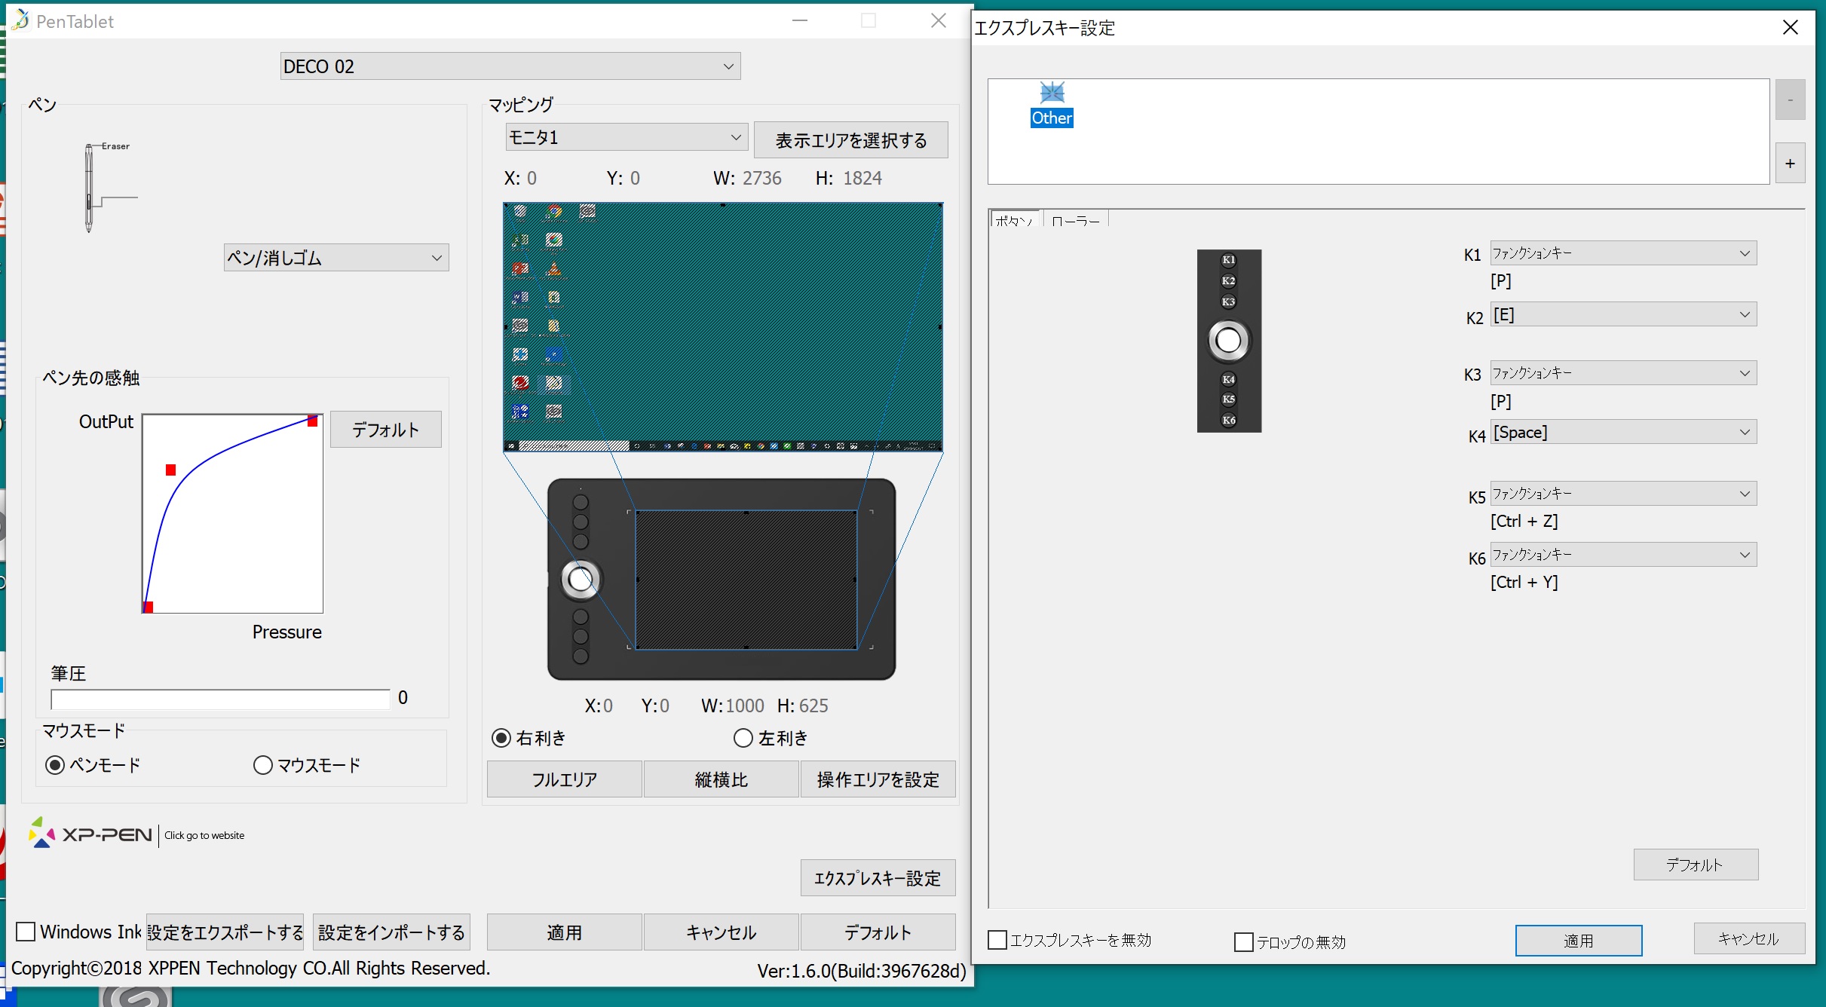Click the K6 key on tablet diagram

coord(1229,420)
